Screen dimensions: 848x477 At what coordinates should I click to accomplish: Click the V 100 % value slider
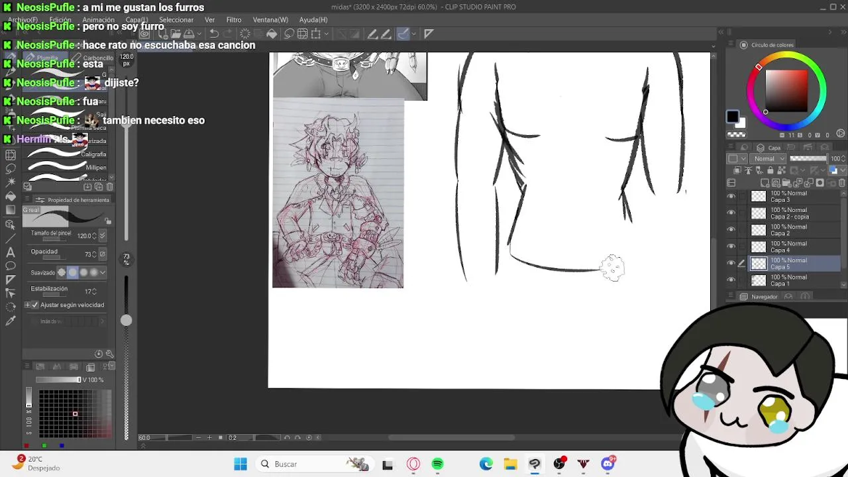point(58,380)
